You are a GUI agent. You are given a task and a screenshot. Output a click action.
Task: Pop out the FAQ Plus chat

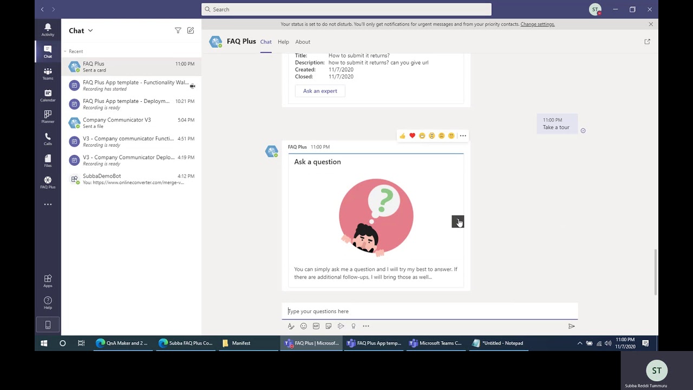point(647,42)
